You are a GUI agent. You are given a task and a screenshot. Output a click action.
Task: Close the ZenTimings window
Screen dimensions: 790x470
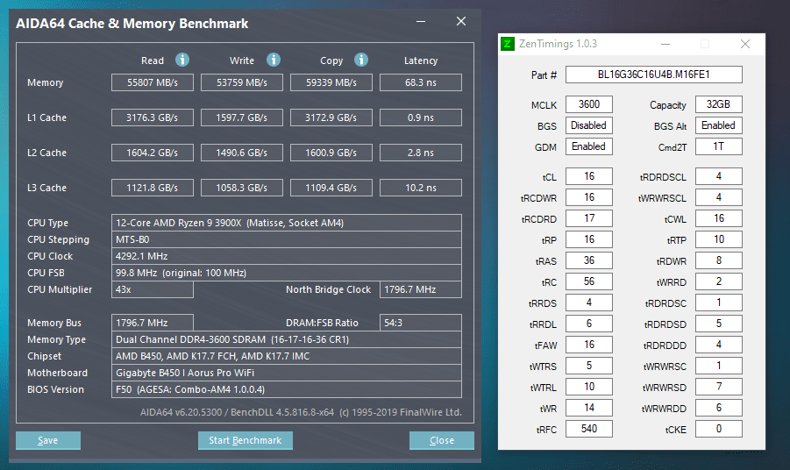745,45
